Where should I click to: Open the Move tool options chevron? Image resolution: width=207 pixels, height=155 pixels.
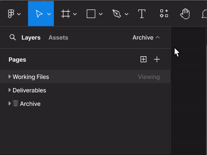(x=49, y=14)
